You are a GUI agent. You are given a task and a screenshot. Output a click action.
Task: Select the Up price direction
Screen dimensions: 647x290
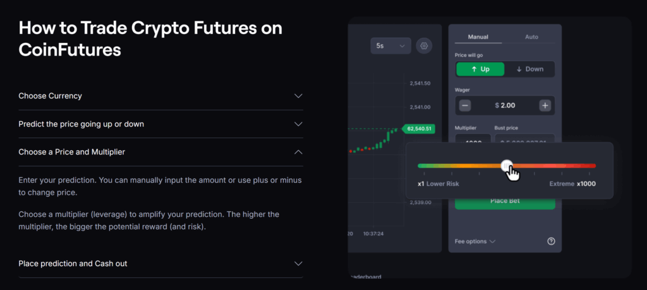(x=480, y=69)
